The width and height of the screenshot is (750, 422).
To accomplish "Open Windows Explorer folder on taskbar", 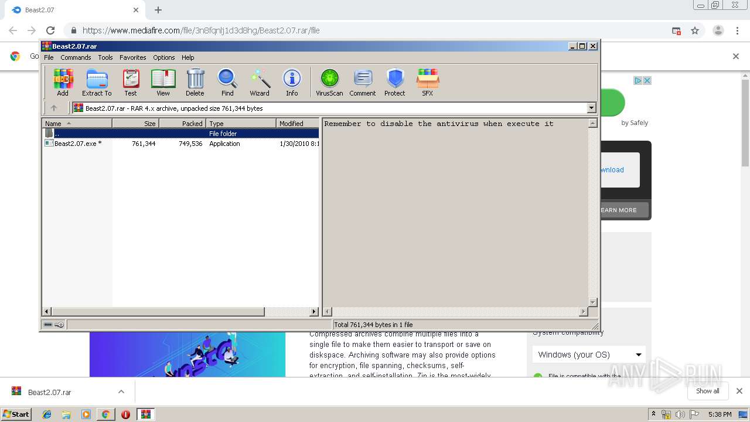I will (66, 414).
